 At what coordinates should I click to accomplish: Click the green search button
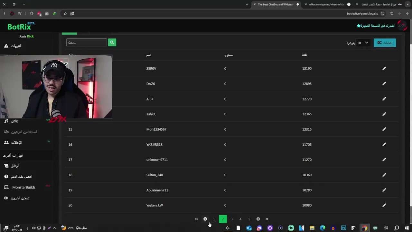pos(112,43)
